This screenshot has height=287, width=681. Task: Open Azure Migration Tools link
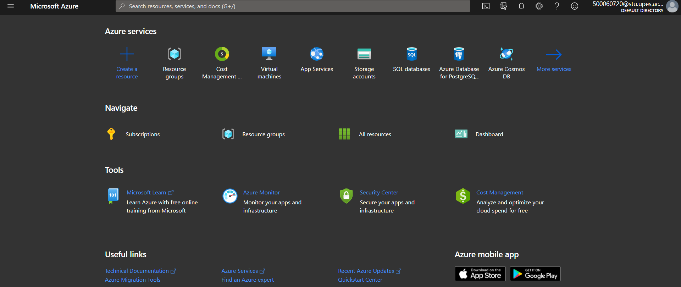(x=133, y=280)
